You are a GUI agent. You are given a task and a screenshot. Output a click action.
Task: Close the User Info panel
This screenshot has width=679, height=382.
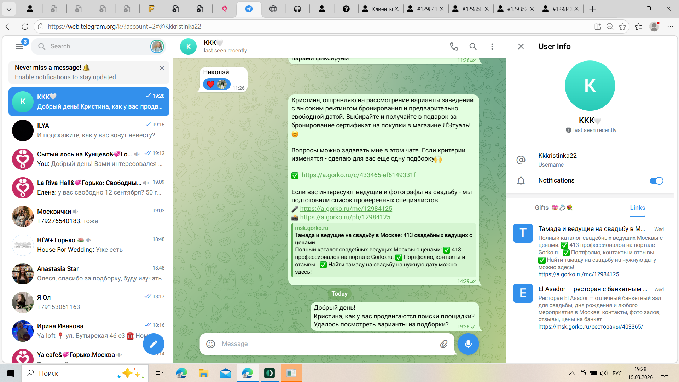521,46
